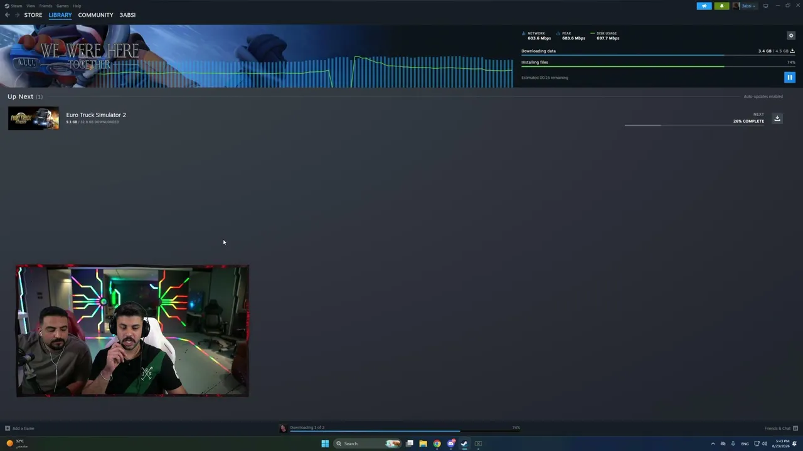Screen dimensions: 803x451
Task: Click the Windows taskbar Search box
Action: tap(367, 443)
